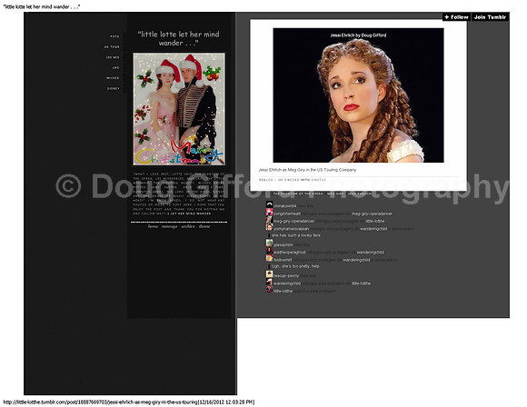Image resolution: width=527 pixels, height=407 pixels.
Task: Click little-lotthe link in wanderingchild row
Action: (x=362, y=283)
